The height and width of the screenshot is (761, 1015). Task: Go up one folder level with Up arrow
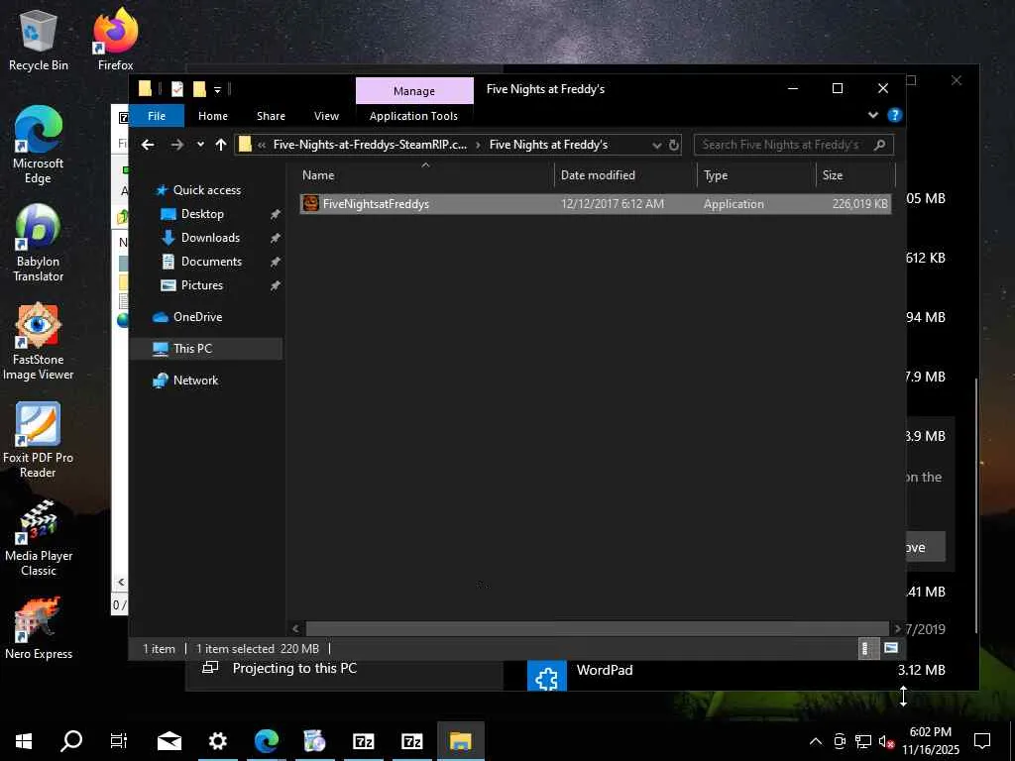click(x=221, y=145)
